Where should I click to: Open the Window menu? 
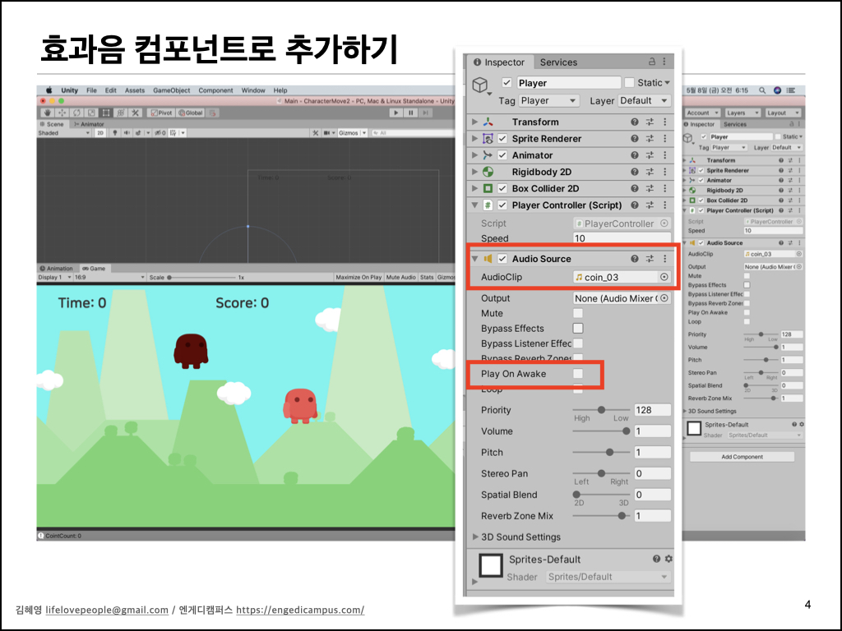(x=253, y=90)
